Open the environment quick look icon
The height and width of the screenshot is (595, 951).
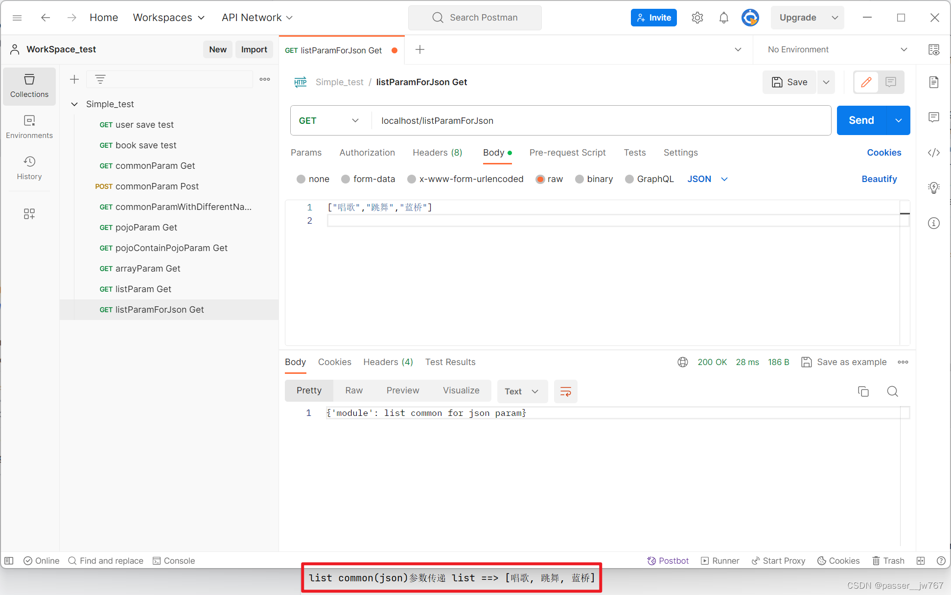tap(934, 49)
